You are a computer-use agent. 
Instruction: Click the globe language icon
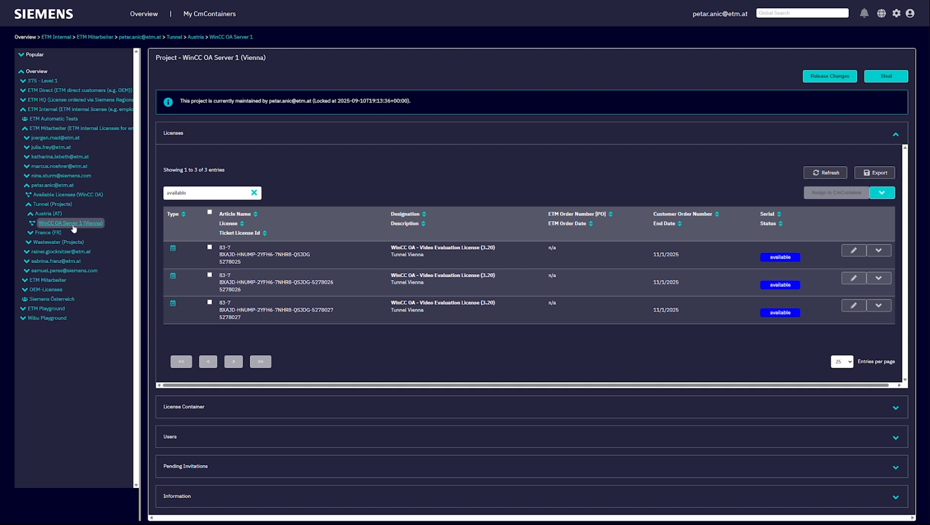click(x=881, y=14)
